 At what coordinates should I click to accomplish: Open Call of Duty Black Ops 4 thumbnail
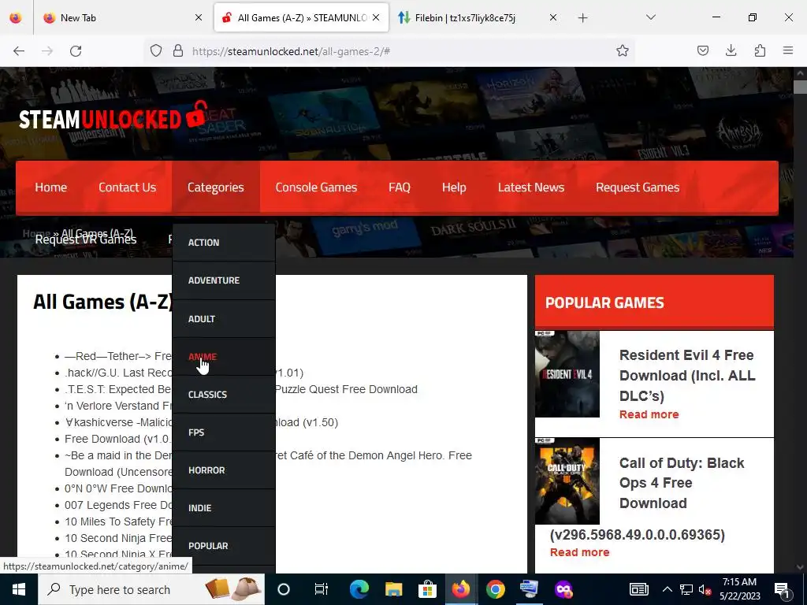(x=567, y=481)
